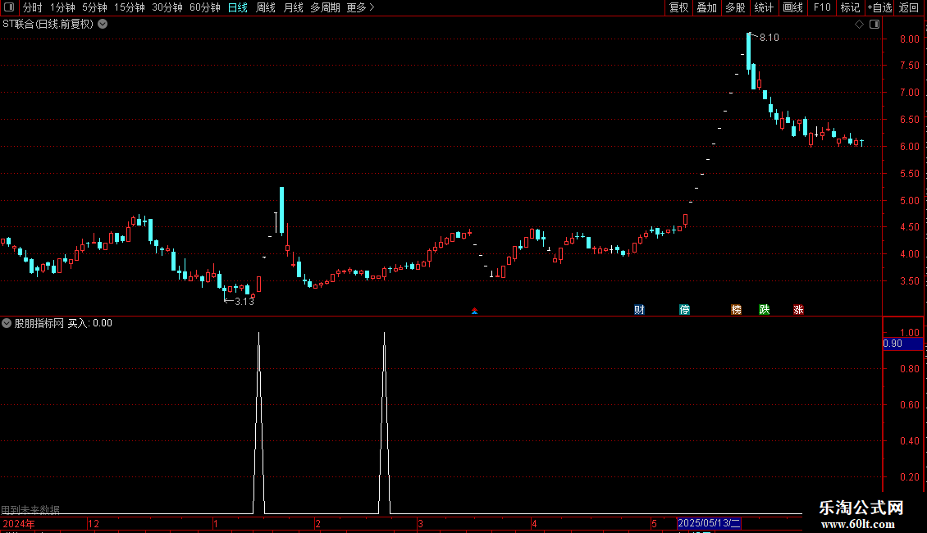This screenshot has width=927, height=533.
Task: Click the 0.90 indicator value tag
Action: (902, 344)
